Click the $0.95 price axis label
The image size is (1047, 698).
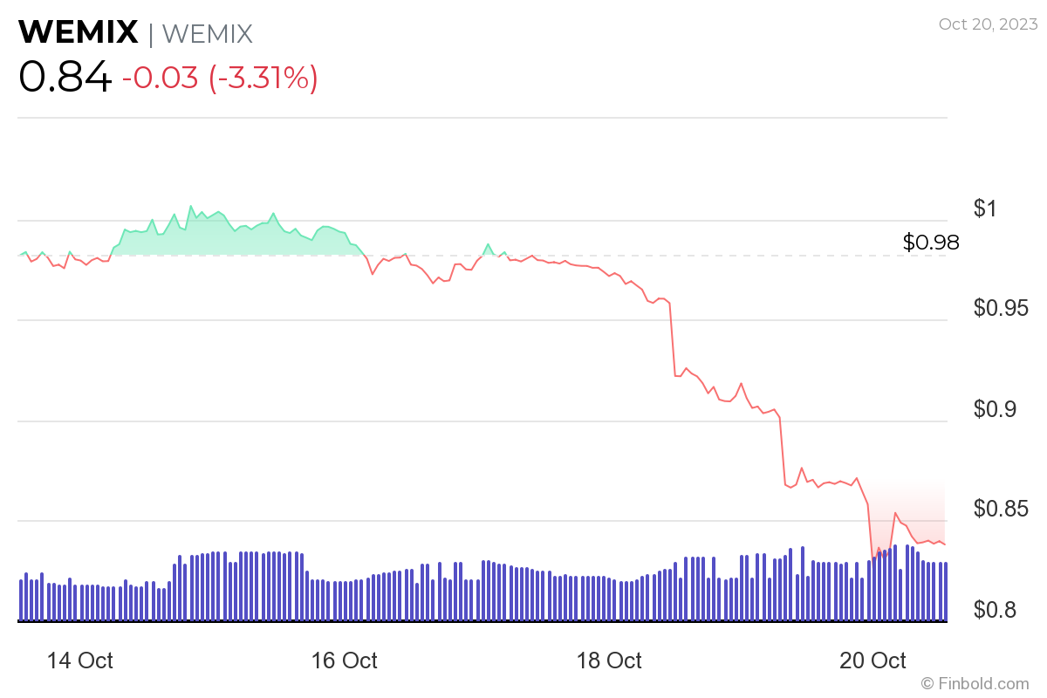1002,308
